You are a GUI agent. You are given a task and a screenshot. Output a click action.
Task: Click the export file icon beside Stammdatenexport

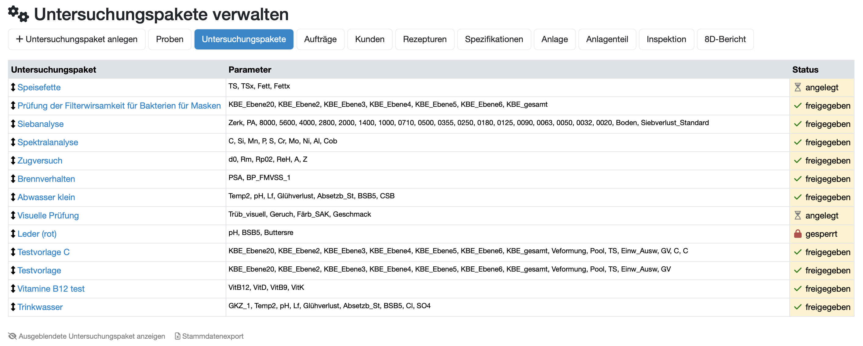[177, 336]
